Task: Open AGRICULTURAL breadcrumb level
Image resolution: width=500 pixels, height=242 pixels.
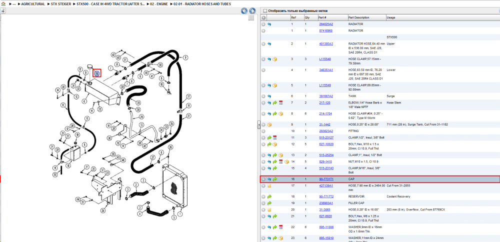Action: pos(33,4)
